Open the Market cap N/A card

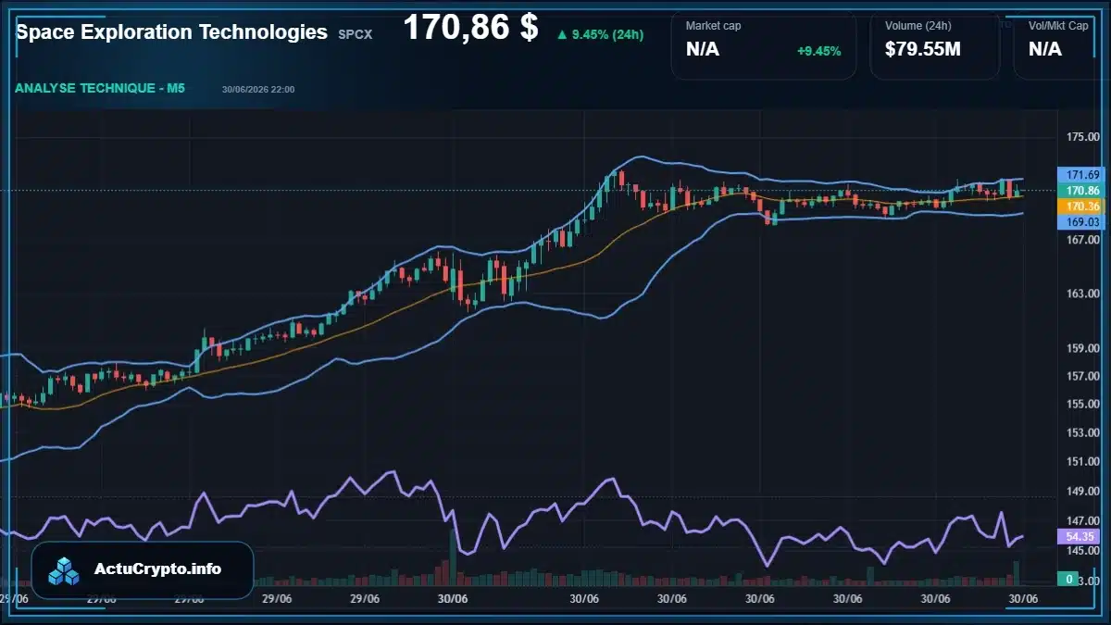click(x=764, y=44)
